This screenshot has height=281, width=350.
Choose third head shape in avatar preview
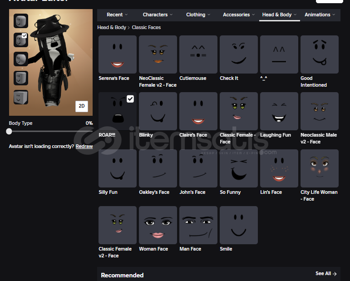(x=21, y=59)
